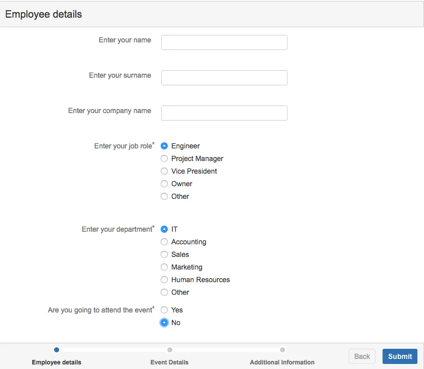Click the company name input field
The width and height of the screenshot is (424, 369).
coord(224,113)
